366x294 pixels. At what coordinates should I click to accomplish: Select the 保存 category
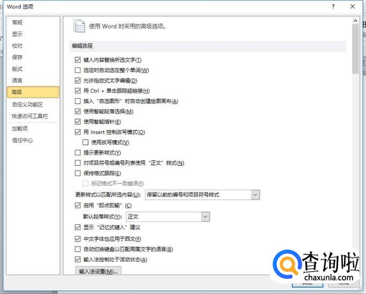click(x=17, y=57)
